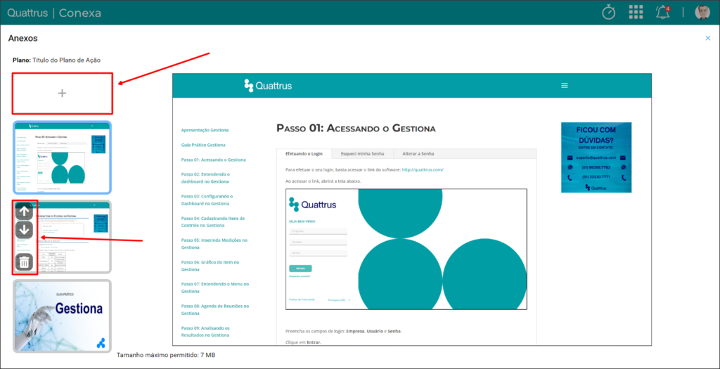Image resolution: width=720 pixels, height=369 pixels.
Task: Move attachment down with arrow icon
Action: coord(25,229)
